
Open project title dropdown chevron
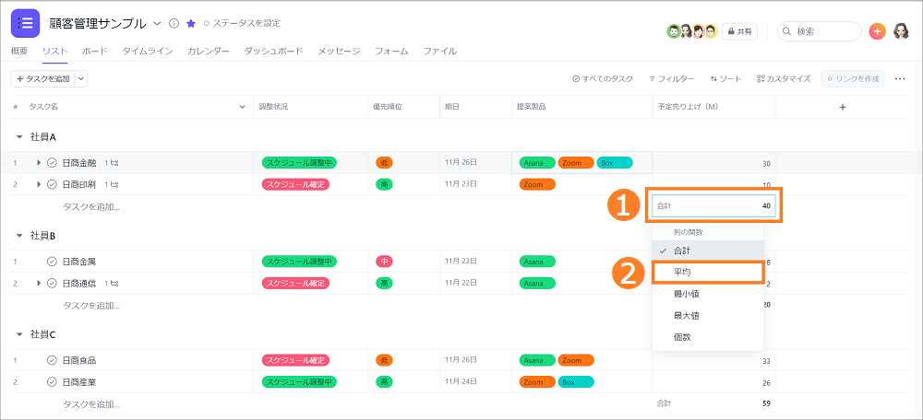coord(157,24)
